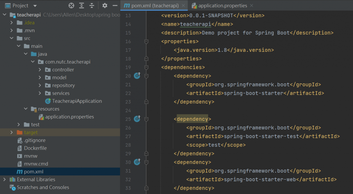Expand the .mvn folder
The height and width of the screenshot is (194, 353).
(11, 30)
